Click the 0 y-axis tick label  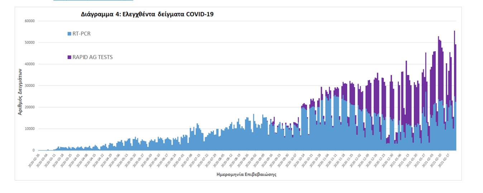pos(33,150)
